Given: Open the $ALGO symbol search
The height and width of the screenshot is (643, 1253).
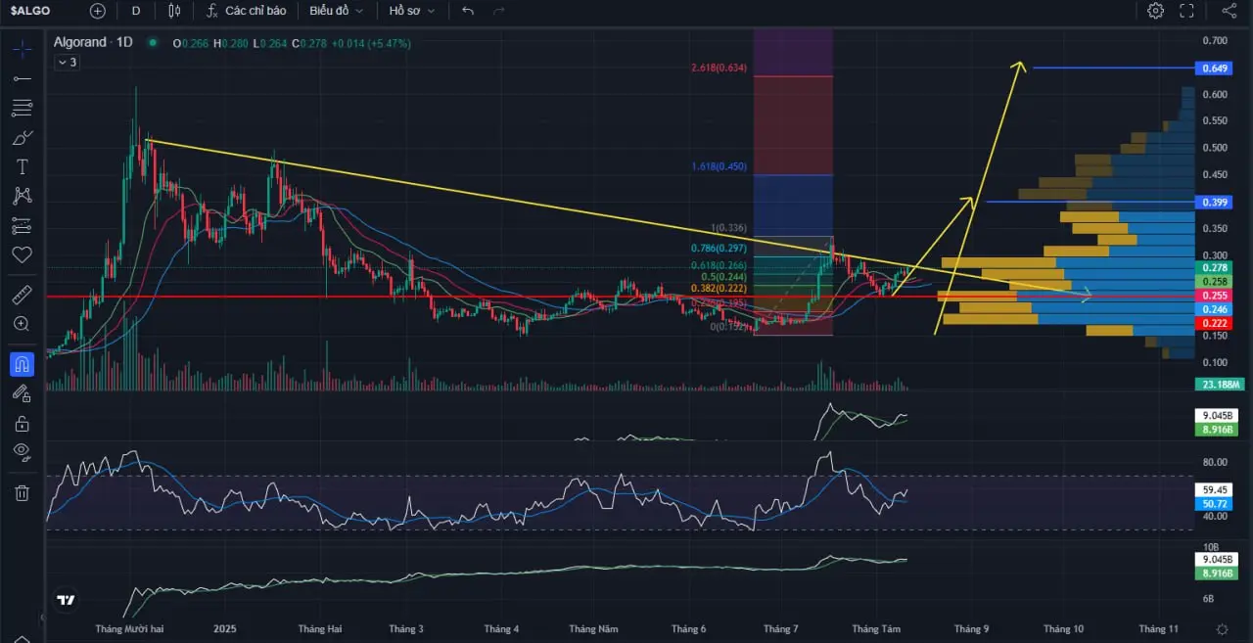Looking at the screenshot, I should click(x=30, y=11).
